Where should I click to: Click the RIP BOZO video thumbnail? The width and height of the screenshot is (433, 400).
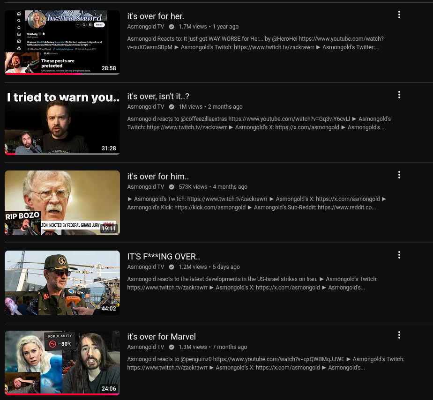point(62,203)
